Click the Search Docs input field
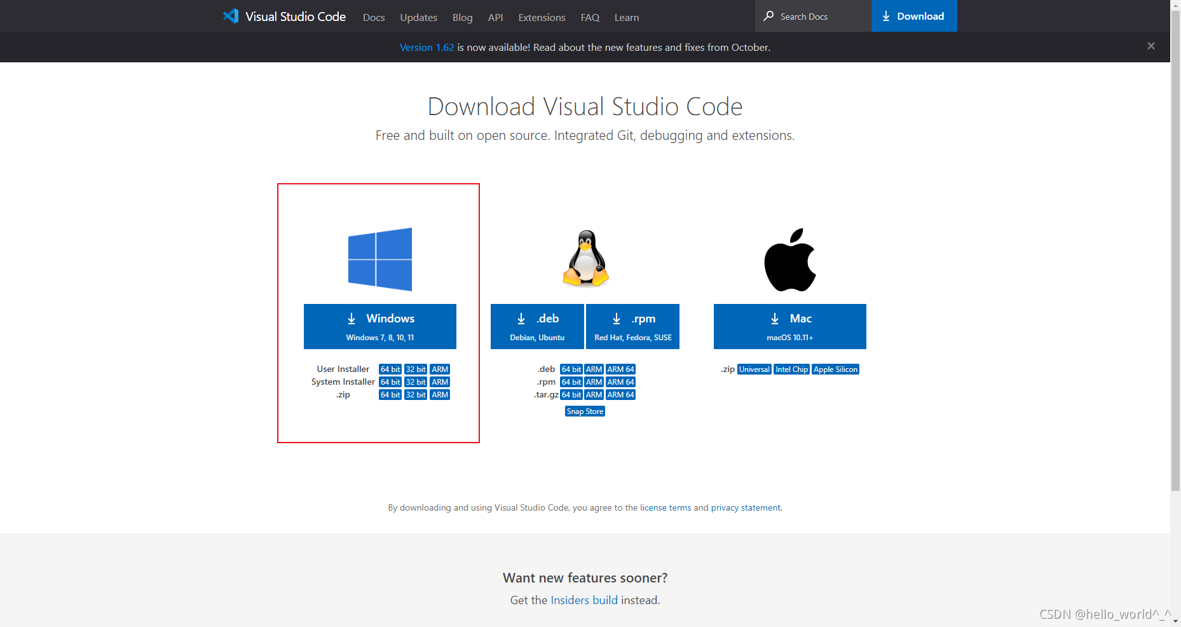Viewport: 1181px width, 627px height. pyautogui.click(x=813, y=16)
